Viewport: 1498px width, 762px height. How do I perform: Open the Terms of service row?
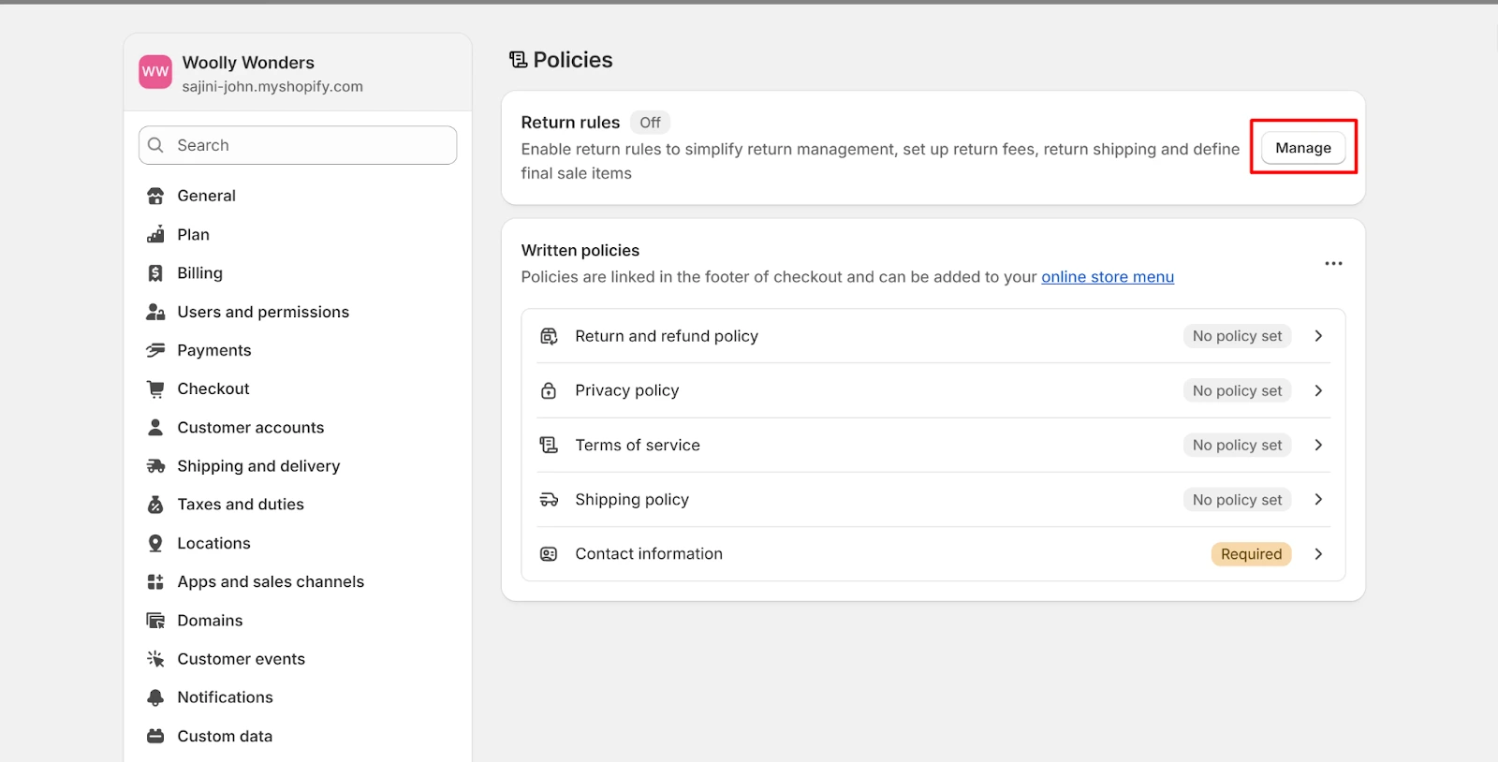(933, 445)
